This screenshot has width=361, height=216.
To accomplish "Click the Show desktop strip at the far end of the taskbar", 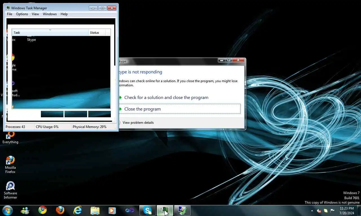I will (359, 210).
